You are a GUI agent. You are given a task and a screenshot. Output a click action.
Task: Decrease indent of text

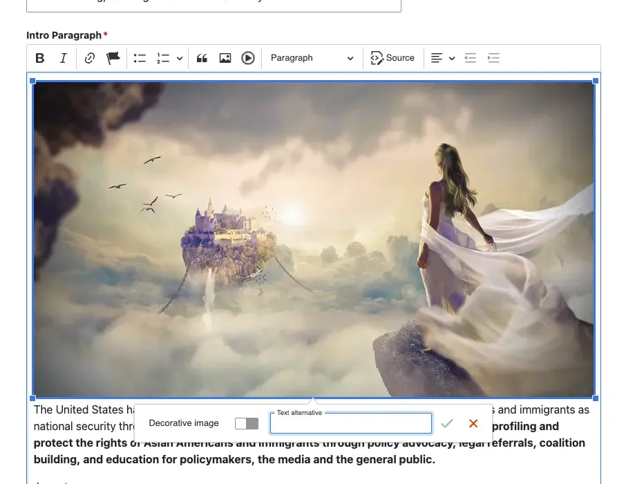pos(471,58)
